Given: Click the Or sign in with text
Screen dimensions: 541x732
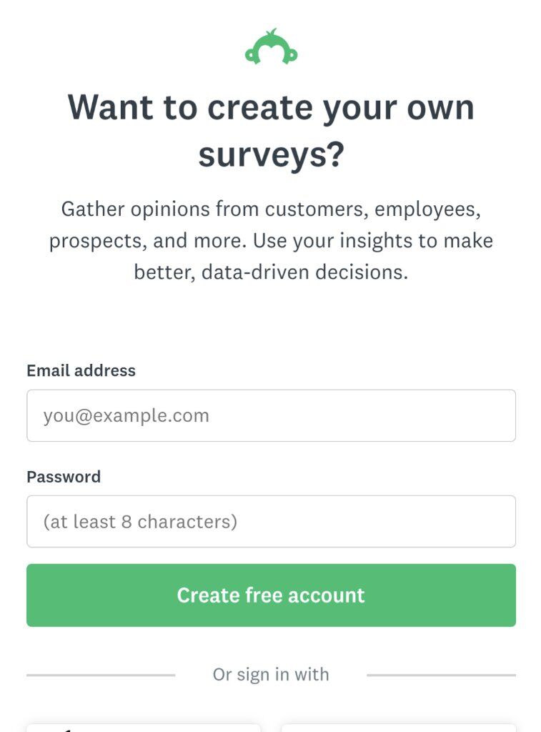Looking at the screenshot, I should tap(271, 675).
